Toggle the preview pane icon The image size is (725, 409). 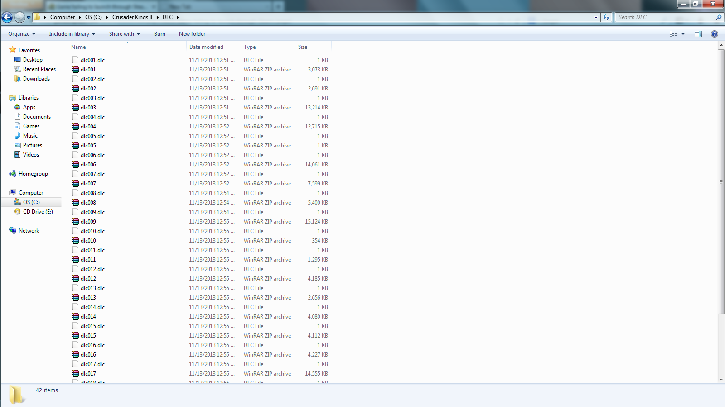tap(698, 34)
